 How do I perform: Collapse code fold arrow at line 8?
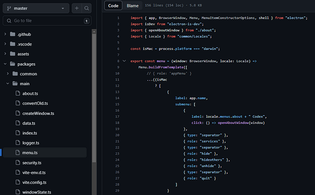point(124,61)
